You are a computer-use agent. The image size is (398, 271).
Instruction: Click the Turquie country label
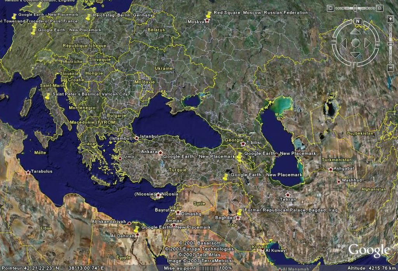pyautogui.click(x=178, y=170)
